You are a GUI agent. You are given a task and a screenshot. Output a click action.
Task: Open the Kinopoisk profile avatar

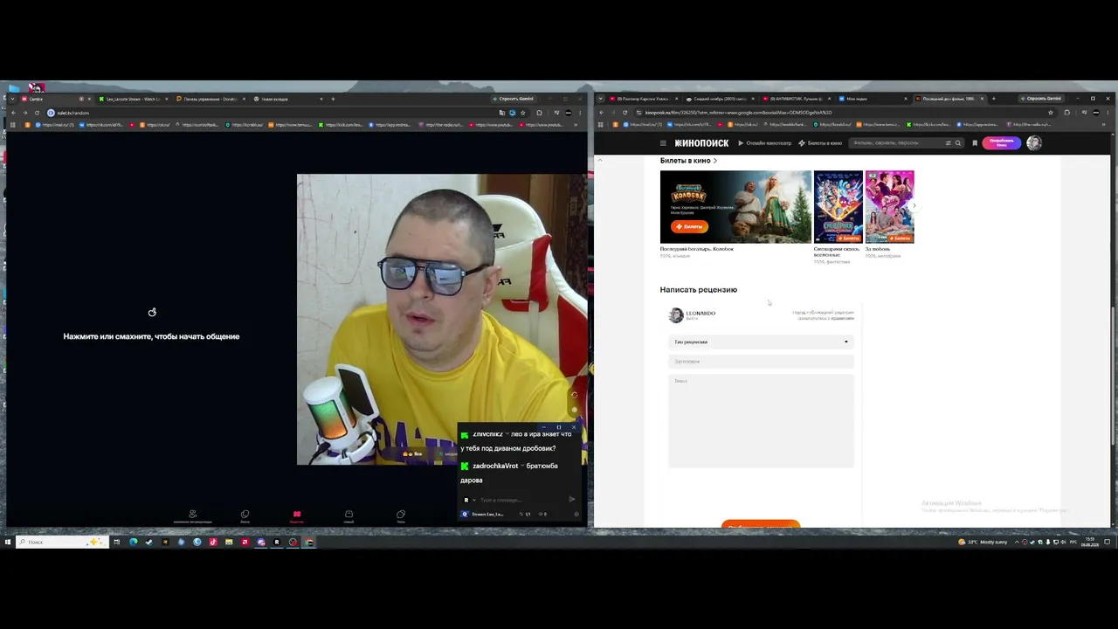(x=1034, y=143)
